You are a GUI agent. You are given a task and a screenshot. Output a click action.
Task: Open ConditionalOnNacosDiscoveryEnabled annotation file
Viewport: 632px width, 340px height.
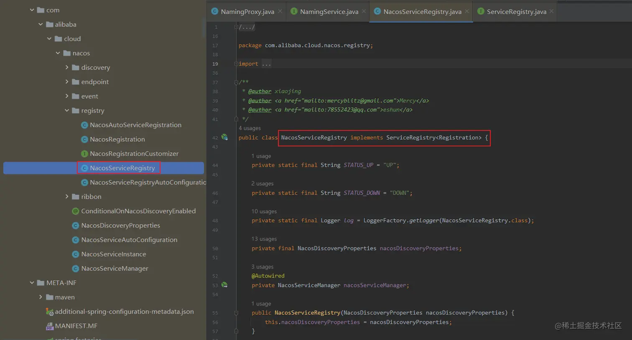point(138,211)
